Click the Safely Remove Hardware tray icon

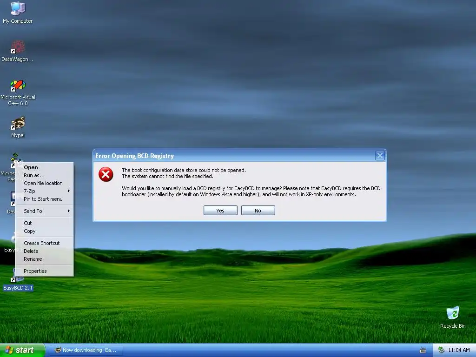441,350
